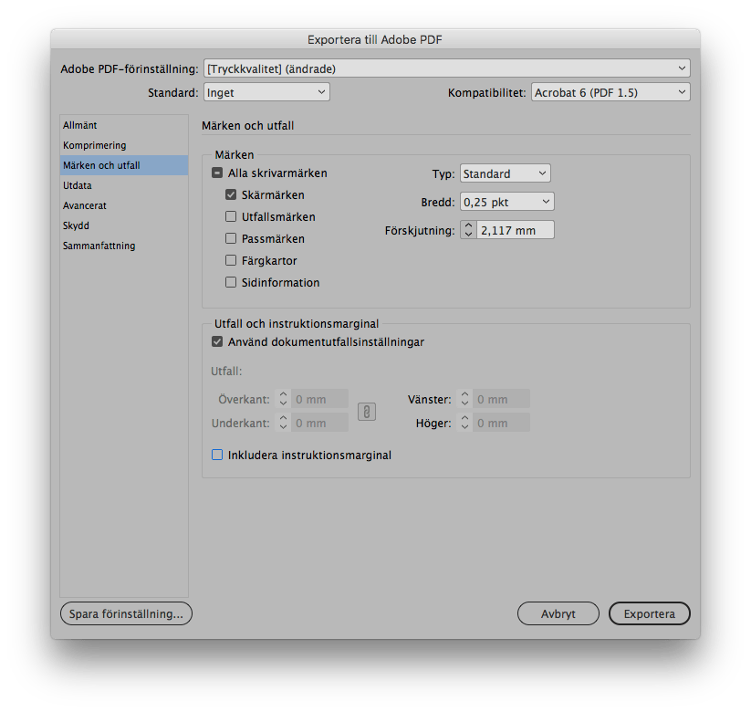Check the Färgkartor option
This screenshot has width=751, height=712.
[x=231, y=260]
